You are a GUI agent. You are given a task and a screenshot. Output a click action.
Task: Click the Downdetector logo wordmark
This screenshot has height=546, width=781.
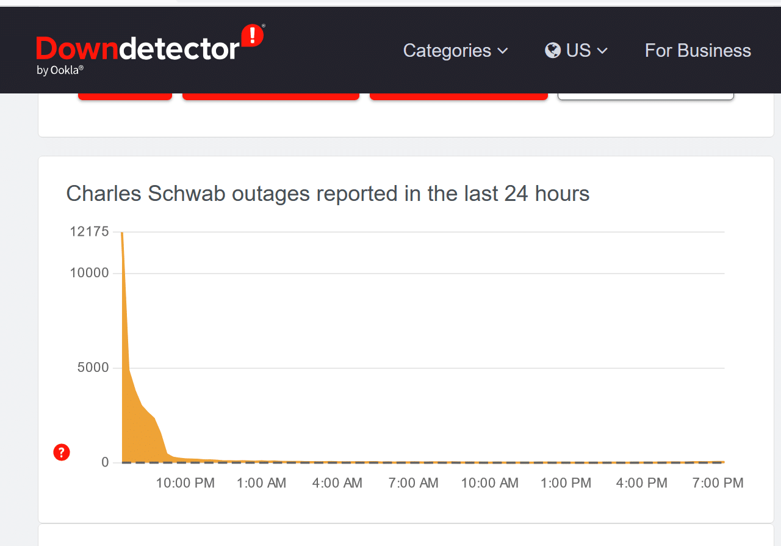click(137, 49)
